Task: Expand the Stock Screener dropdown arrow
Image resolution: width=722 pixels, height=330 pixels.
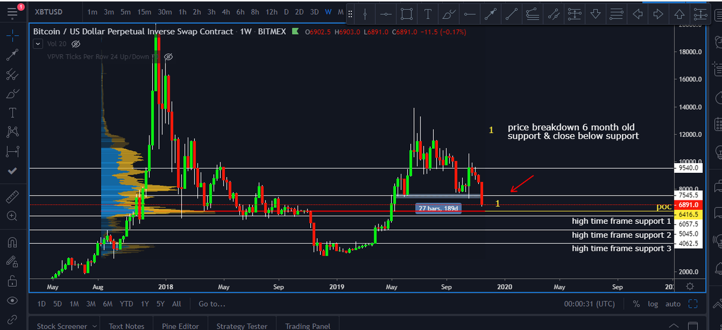Action: [93, 326]
